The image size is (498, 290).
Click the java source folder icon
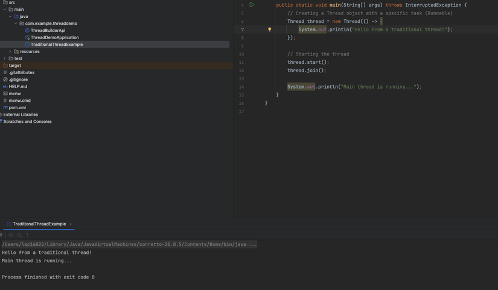16,16
